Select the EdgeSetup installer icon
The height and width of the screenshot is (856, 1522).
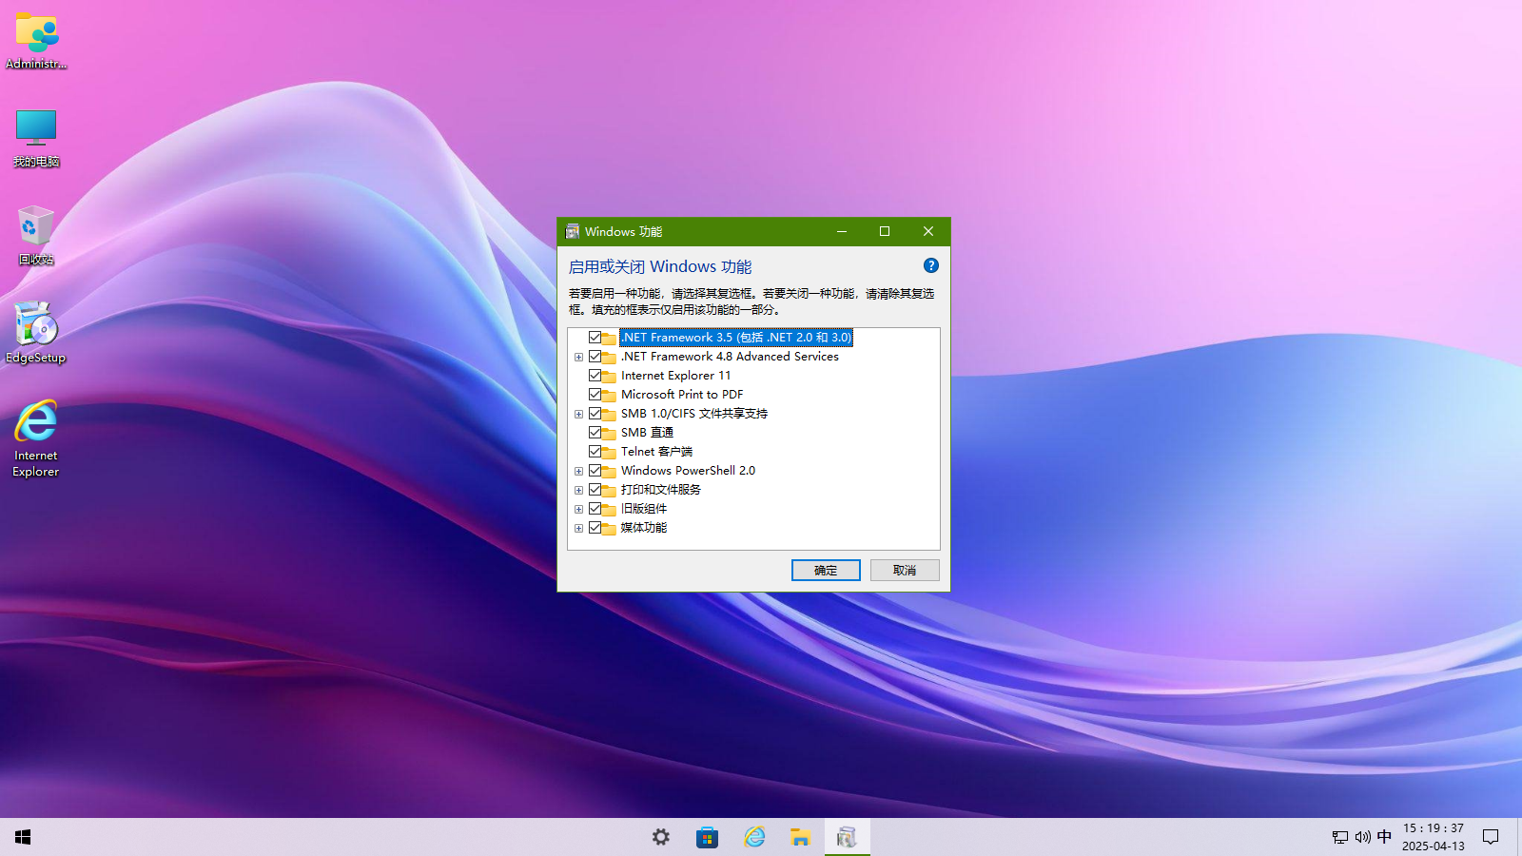[x=36, y=333]
